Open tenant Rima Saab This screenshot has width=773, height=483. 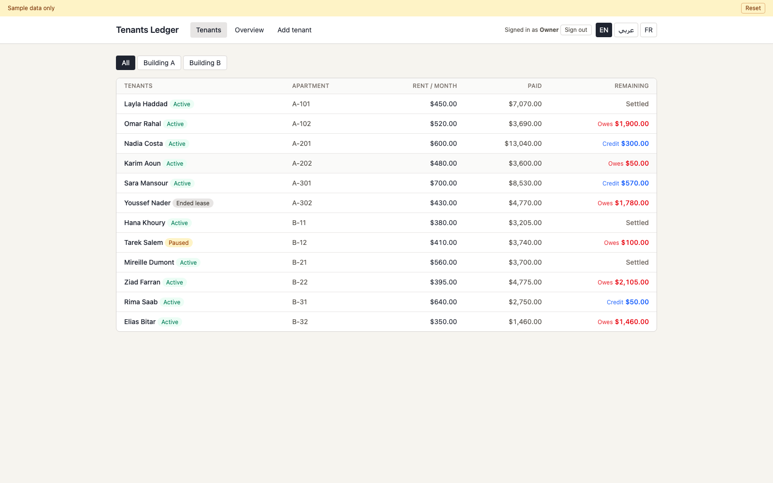141,302
